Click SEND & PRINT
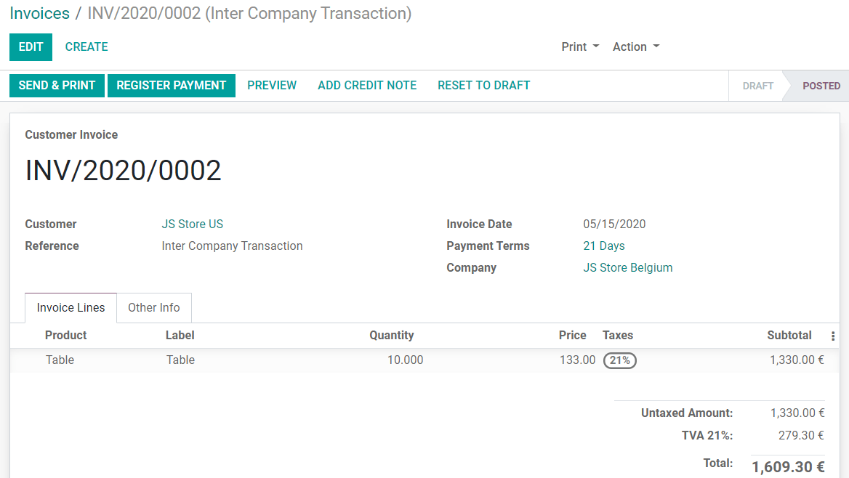Viewport: 849px width, 478px height. pos(57,85)
